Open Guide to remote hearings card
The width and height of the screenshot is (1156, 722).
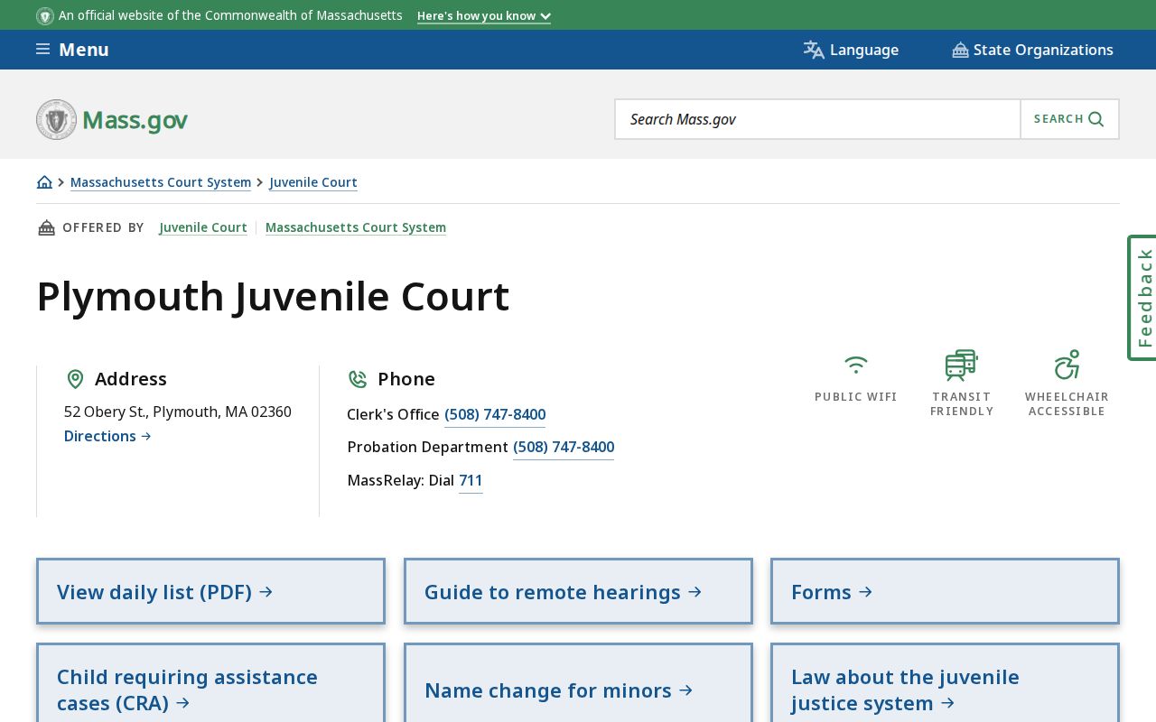578,591
